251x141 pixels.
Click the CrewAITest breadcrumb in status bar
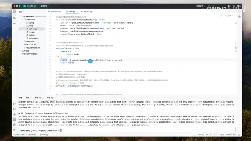pyautogui.click(x=19, y=135)
